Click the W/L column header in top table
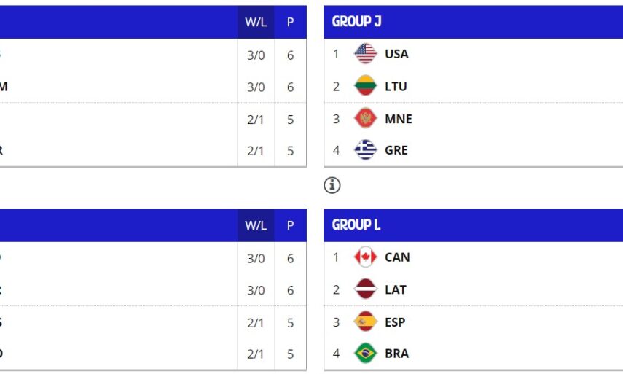Screen dimensions: 623x374 256,22
